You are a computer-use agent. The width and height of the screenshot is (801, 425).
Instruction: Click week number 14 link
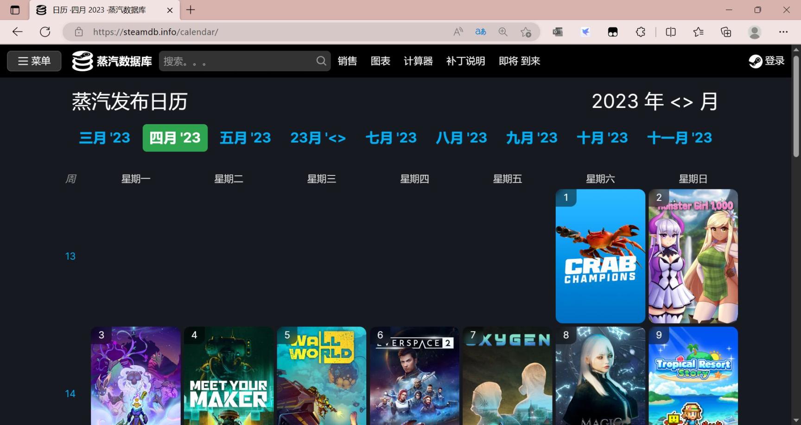70,394
